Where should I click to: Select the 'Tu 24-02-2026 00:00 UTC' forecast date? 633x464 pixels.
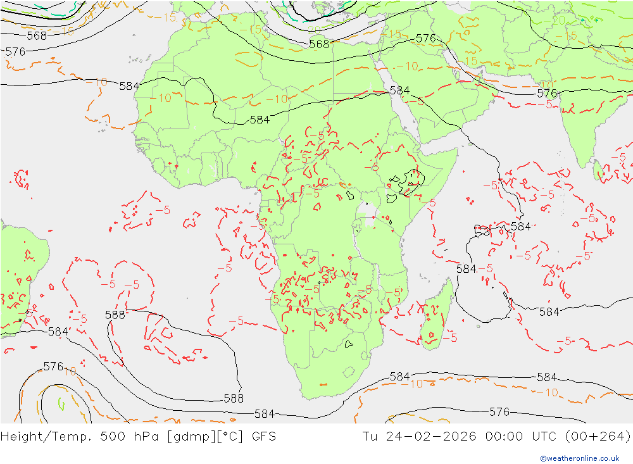(460, 437)
